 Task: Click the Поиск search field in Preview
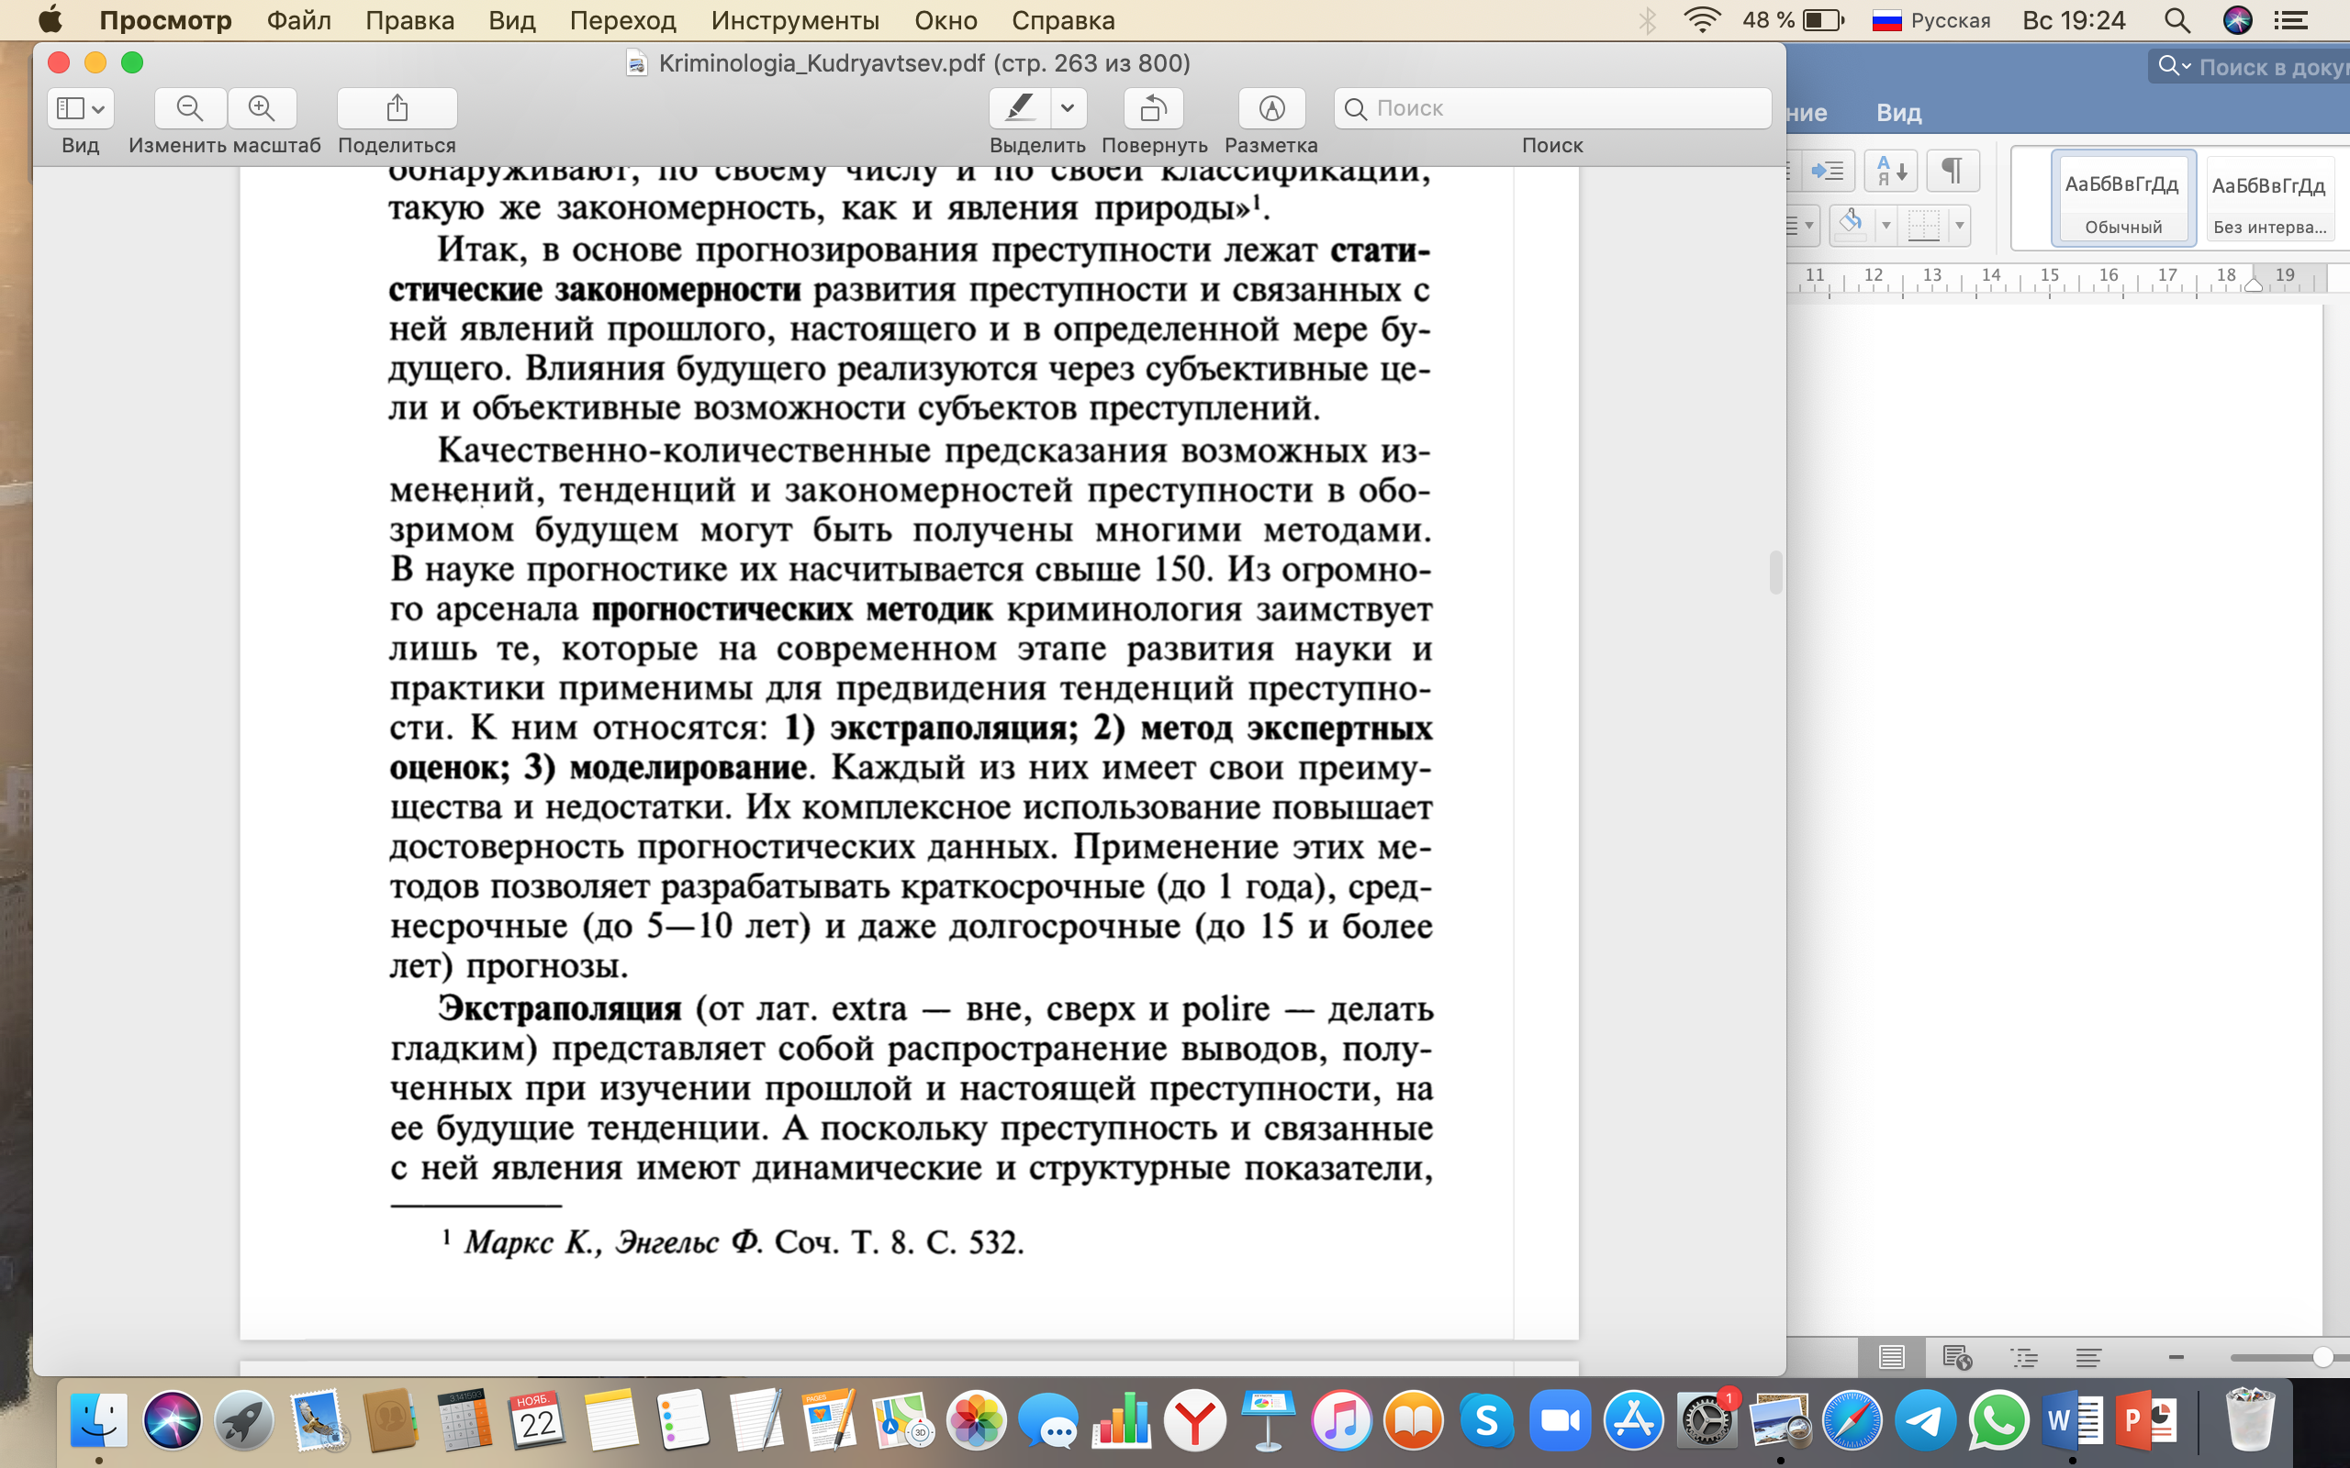tap(1551, 107)
